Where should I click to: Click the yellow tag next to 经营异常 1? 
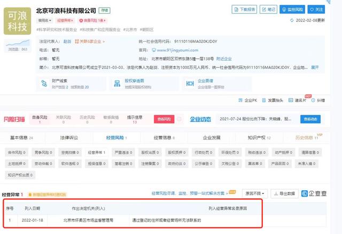(47, 194)
